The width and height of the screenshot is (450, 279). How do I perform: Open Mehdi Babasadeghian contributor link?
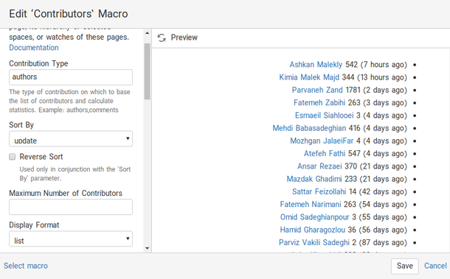pyautogui.click(x=309, y=128)
